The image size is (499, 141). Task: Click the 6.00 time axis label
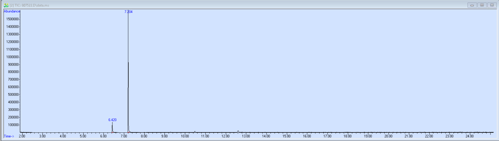[x=103, y=136]
